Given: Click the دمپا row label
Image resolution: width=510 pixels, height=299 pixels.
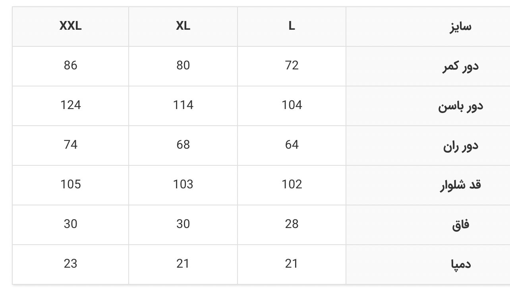Looking at the screenshot, I should [460, 264].
